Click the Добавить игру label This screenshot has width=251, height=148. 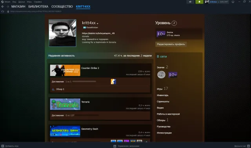click(12, 146)
